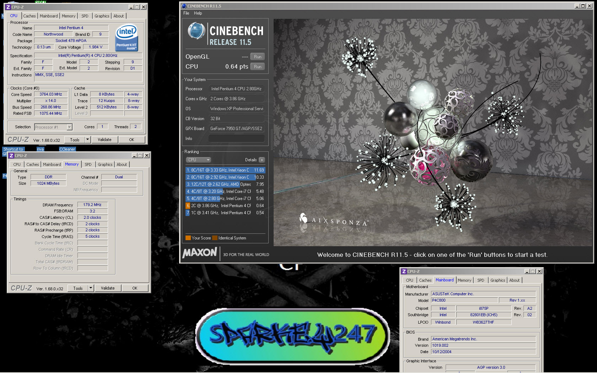This screenshot has width=597, height=373.
Task: Click OK in the CPU window
Action: click(x=131, y=140)
